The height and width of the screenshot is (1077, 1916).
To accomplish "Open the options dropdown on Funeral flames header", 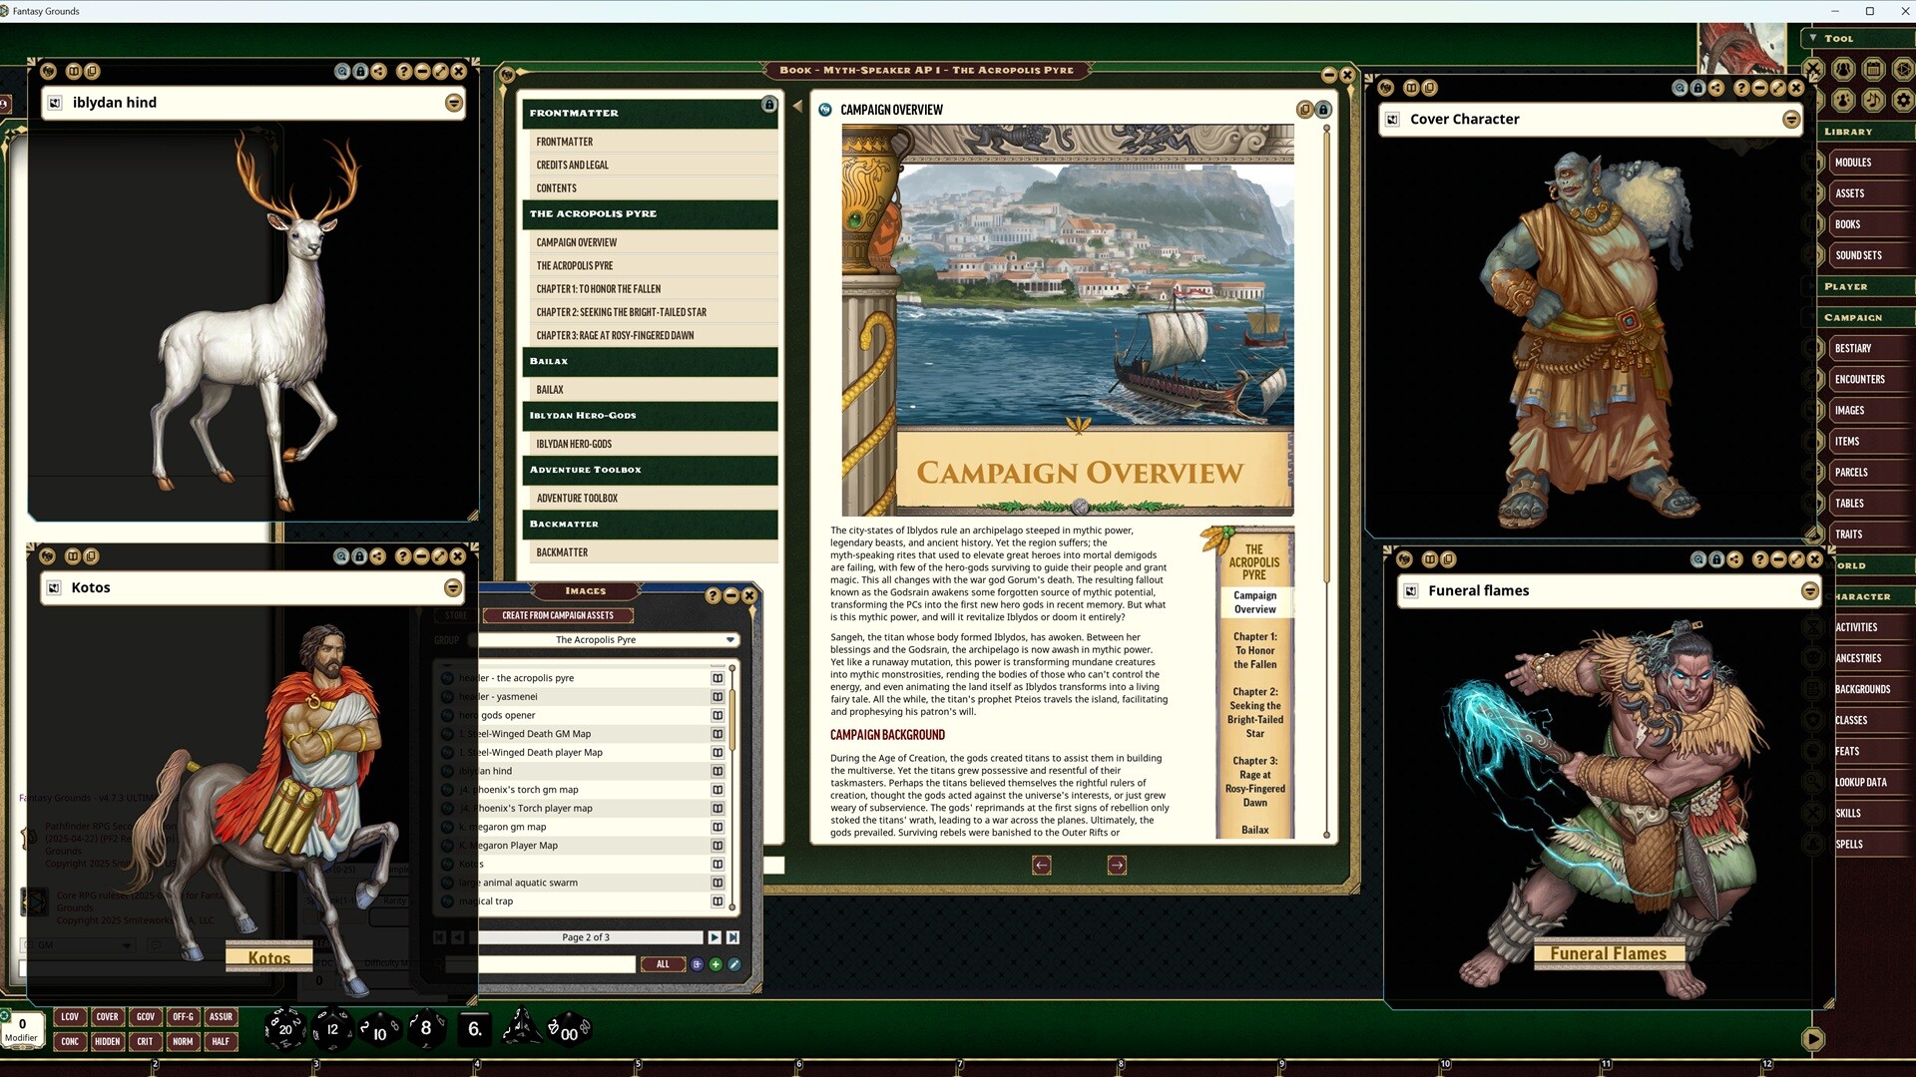I will coord(1810,590).
